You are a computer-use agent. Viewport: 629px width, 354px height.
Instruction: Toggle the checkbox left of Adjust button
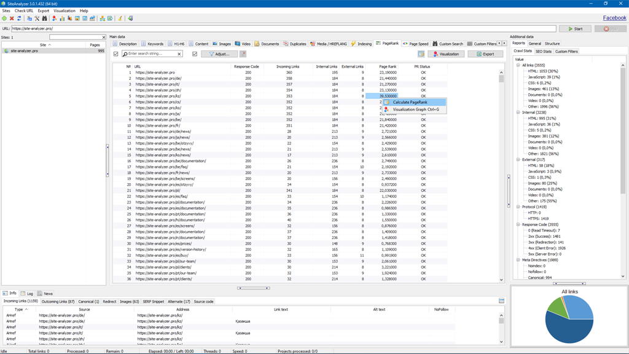(x=195, y=54)
